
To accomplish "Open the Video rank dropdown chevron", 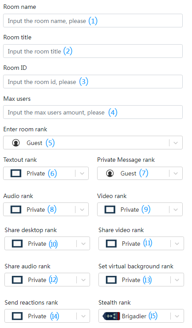I will [x=176, y=210].
